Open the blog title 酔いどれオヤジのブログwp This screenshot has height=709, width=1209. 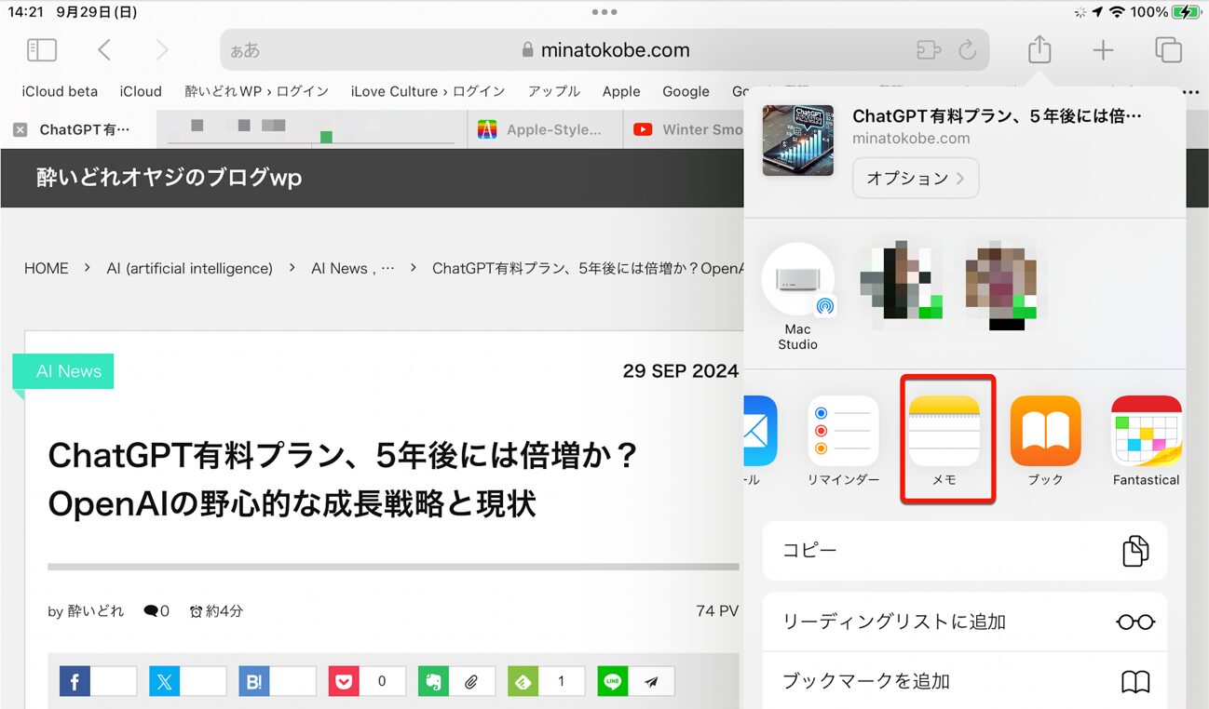coord(169,178)
